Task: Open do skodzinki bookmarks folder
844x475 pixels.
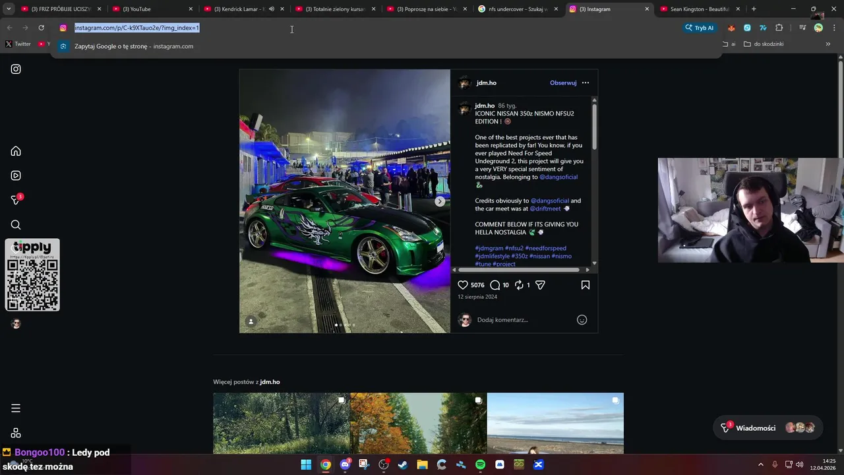Action: [764, 44]
